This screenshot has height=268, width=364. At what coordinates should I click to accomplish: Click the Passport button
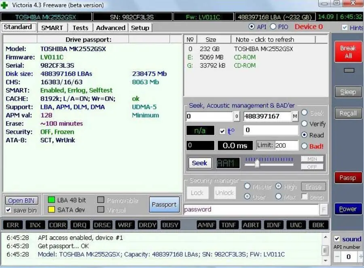point(164,204)
